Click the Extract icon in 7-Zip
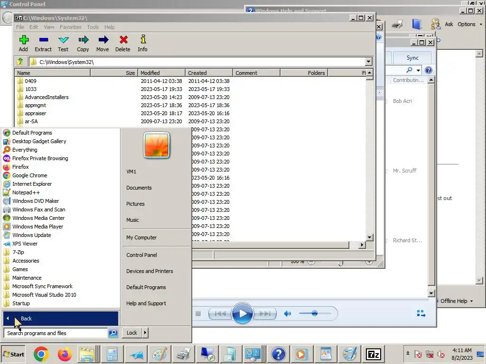The image size is (486, 364). pos(43,44)
